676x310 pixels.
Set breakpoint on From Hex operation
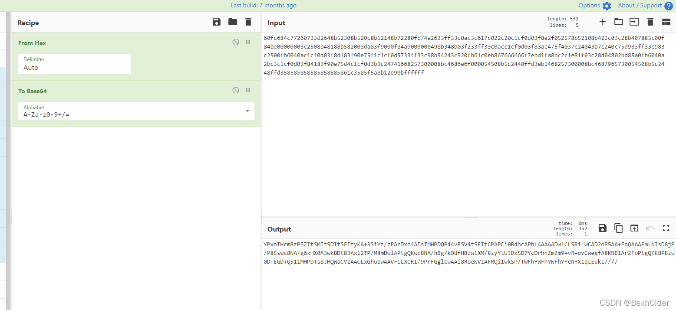pyautogui.click(x=248, y=42)
